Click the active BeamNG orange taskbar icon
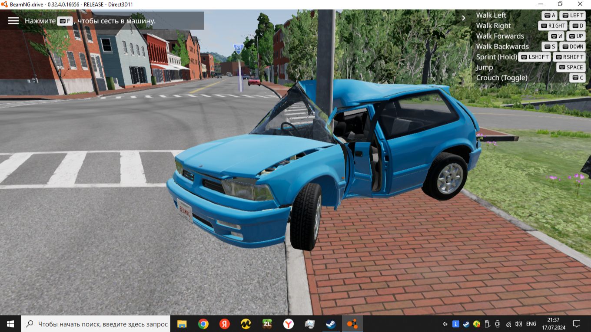The width and height of the screenshot is (591, 332). (x=352, y=324)
